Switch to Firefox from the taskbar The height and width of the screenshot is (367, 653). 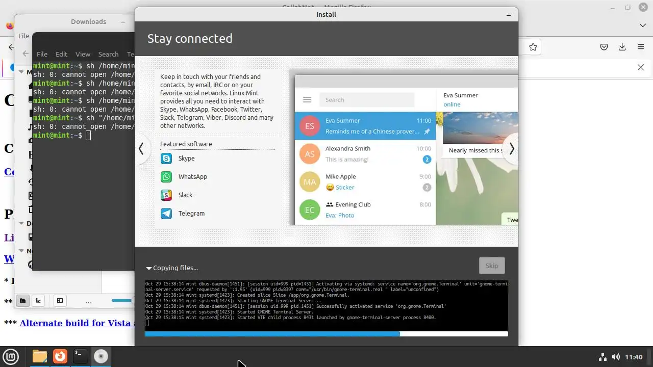tap(60, 356)
